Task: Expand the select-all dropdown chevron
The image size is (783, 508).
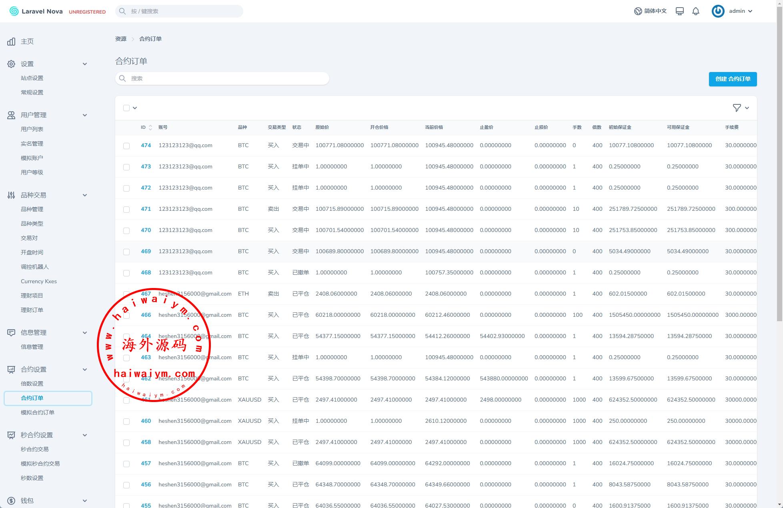Action: (x=135, y=108)
